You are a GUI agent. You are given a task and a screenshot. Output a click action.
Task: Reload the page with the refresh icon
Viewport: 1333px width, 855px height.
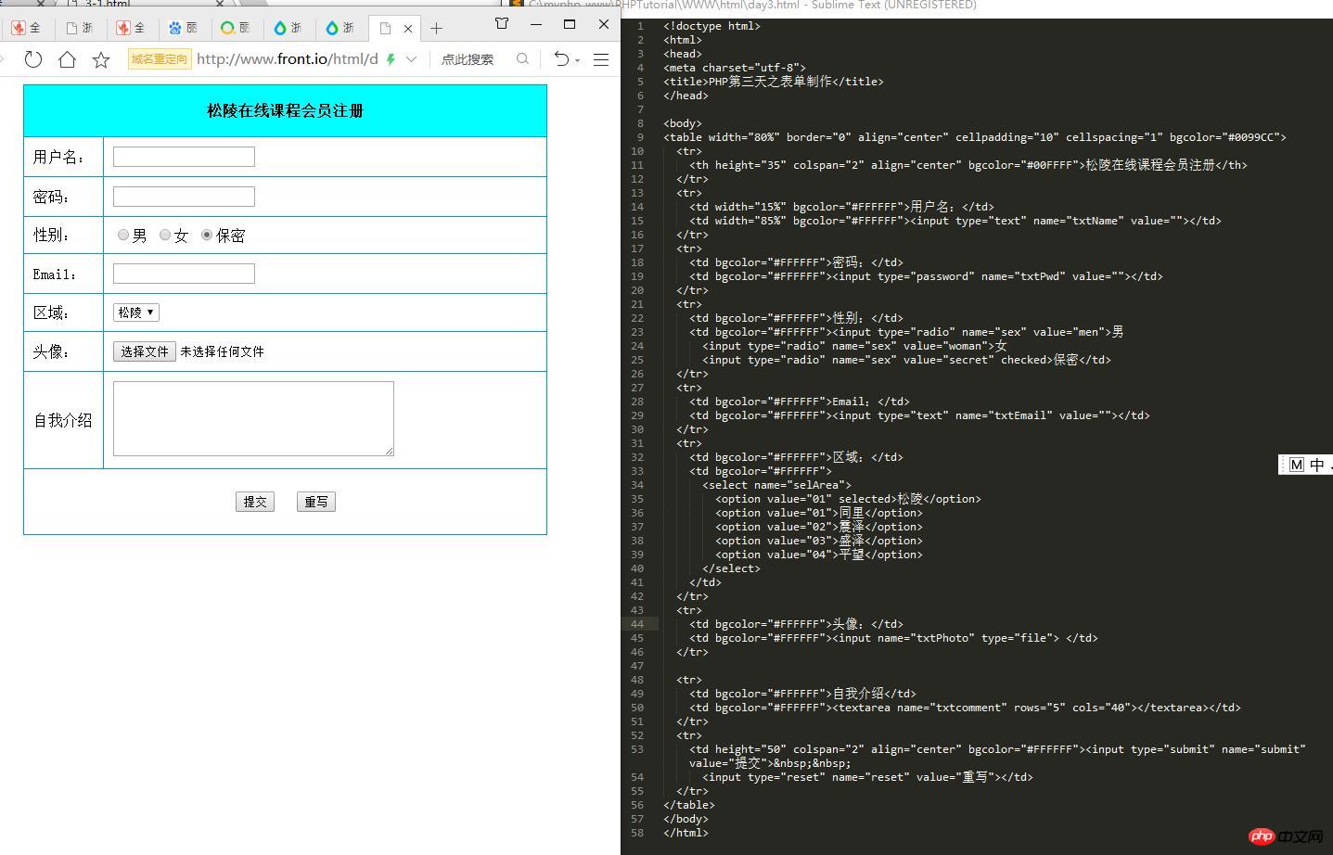33,59
